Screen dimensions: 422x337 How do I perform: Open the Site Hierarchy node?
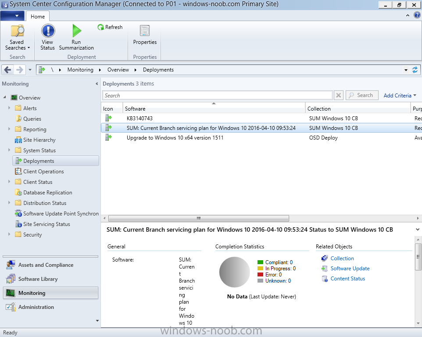(x=39, y=140)
